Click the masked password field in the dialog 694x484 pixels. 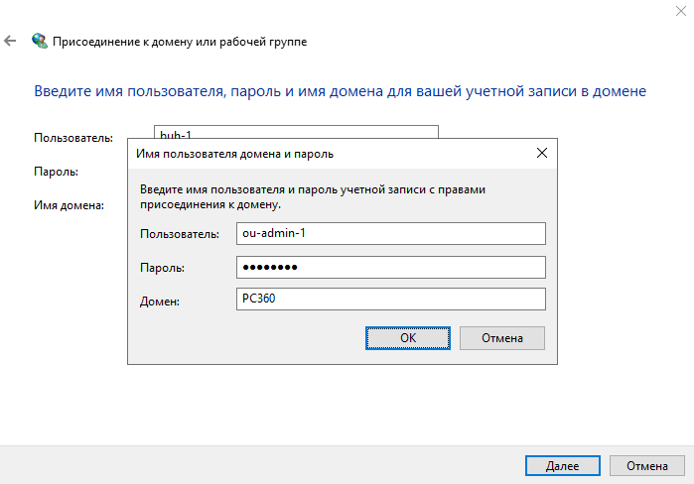pyautogui.click(x=390, y=267)
